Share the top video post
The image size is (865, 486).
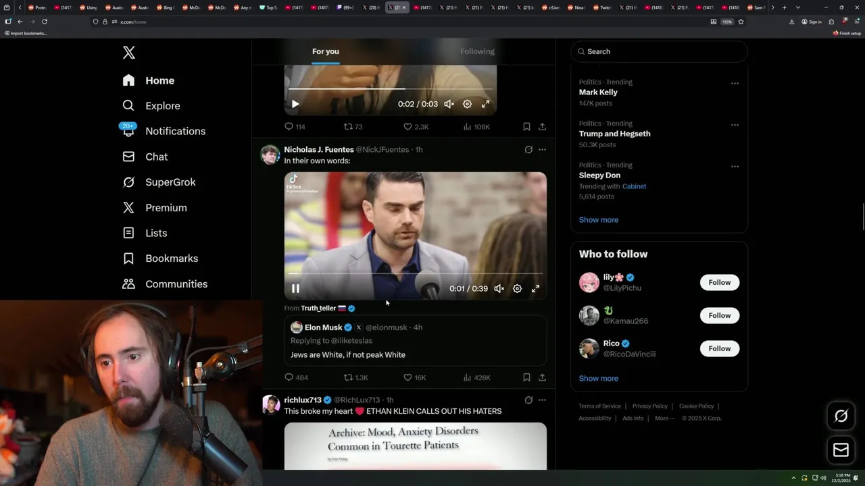click(x=542, y=126)
